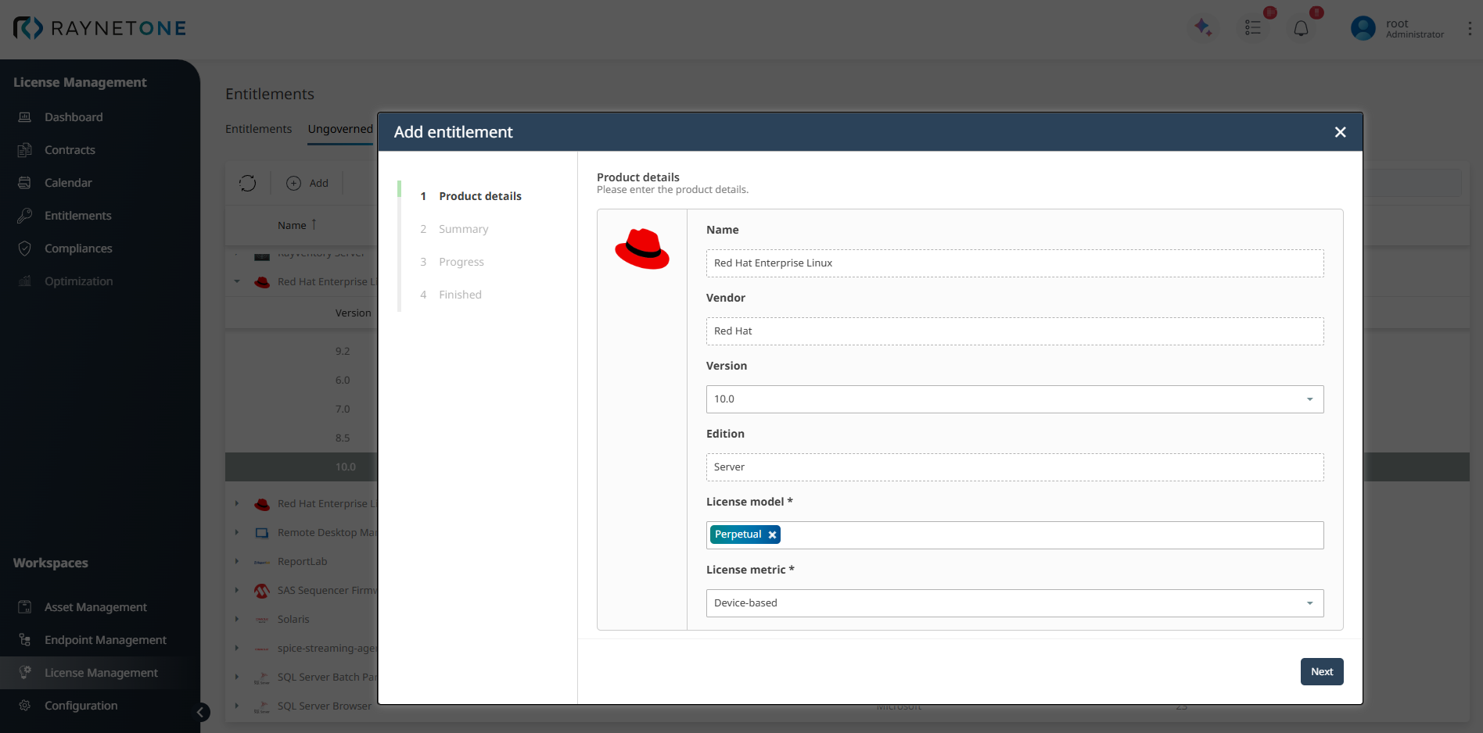
Task: Collapse the expanded Red Hat Enterprise Linux row
Action: coord(237,281)
